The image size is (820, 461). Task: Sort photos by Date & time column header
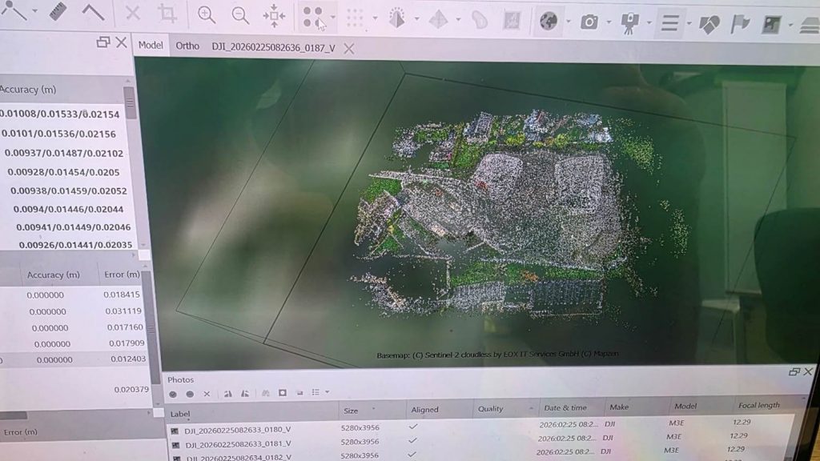[x=565, y=408]
